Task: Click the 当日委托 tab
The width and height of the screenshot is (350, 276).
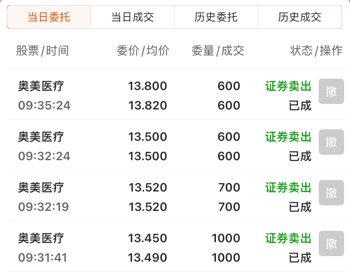Action: coord(49,17)
